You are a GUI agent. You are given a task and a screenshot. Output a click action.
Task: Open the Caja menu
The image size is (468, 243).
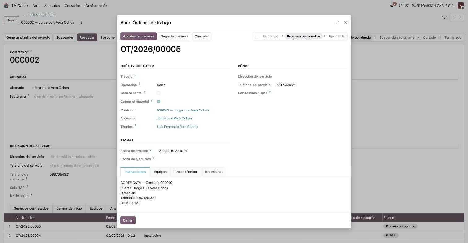click(36, 6)
